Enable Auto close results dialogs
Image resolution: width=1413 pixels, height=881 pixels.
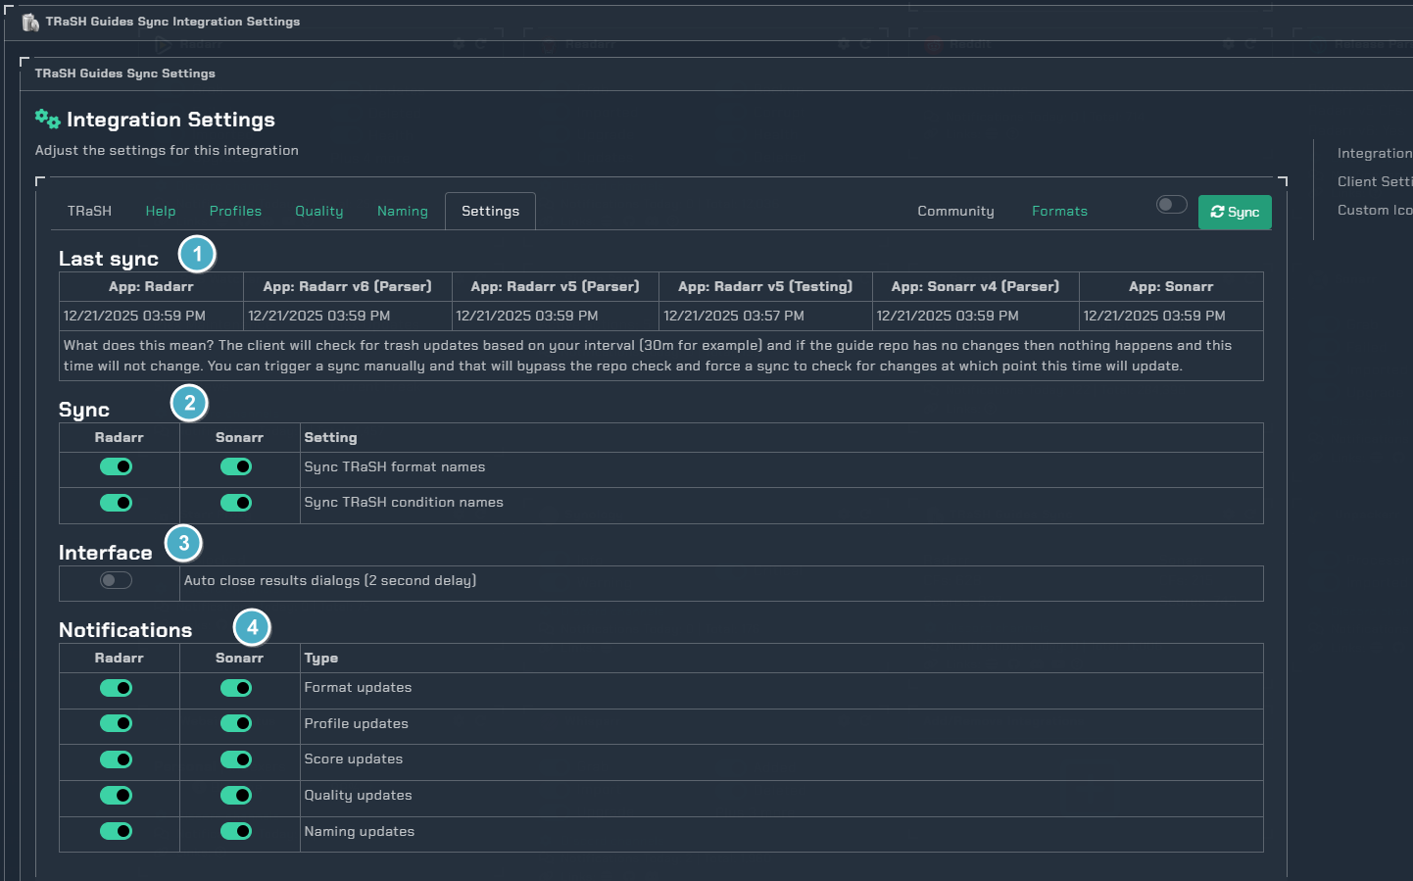point(117,580)
